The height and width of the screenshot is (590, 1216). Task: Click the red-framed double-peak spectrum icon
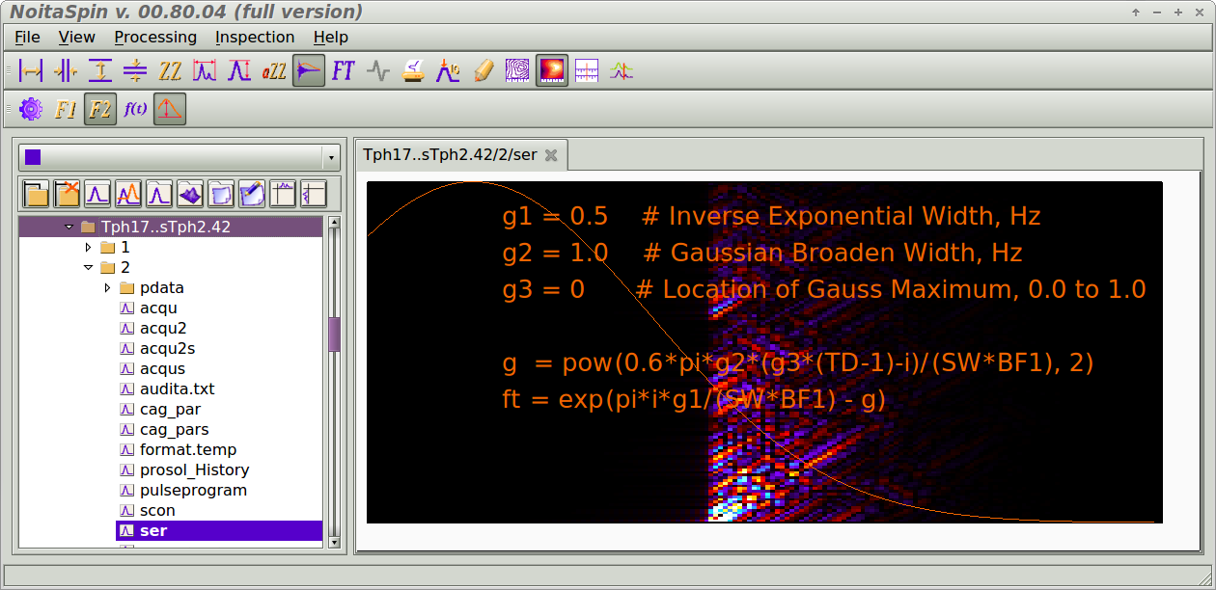205,70
